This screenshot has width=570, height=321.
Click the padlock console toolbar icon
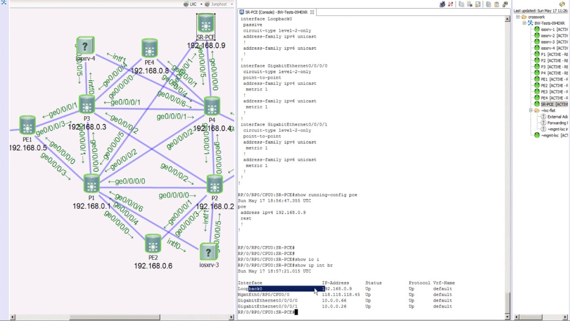point(478,4)
